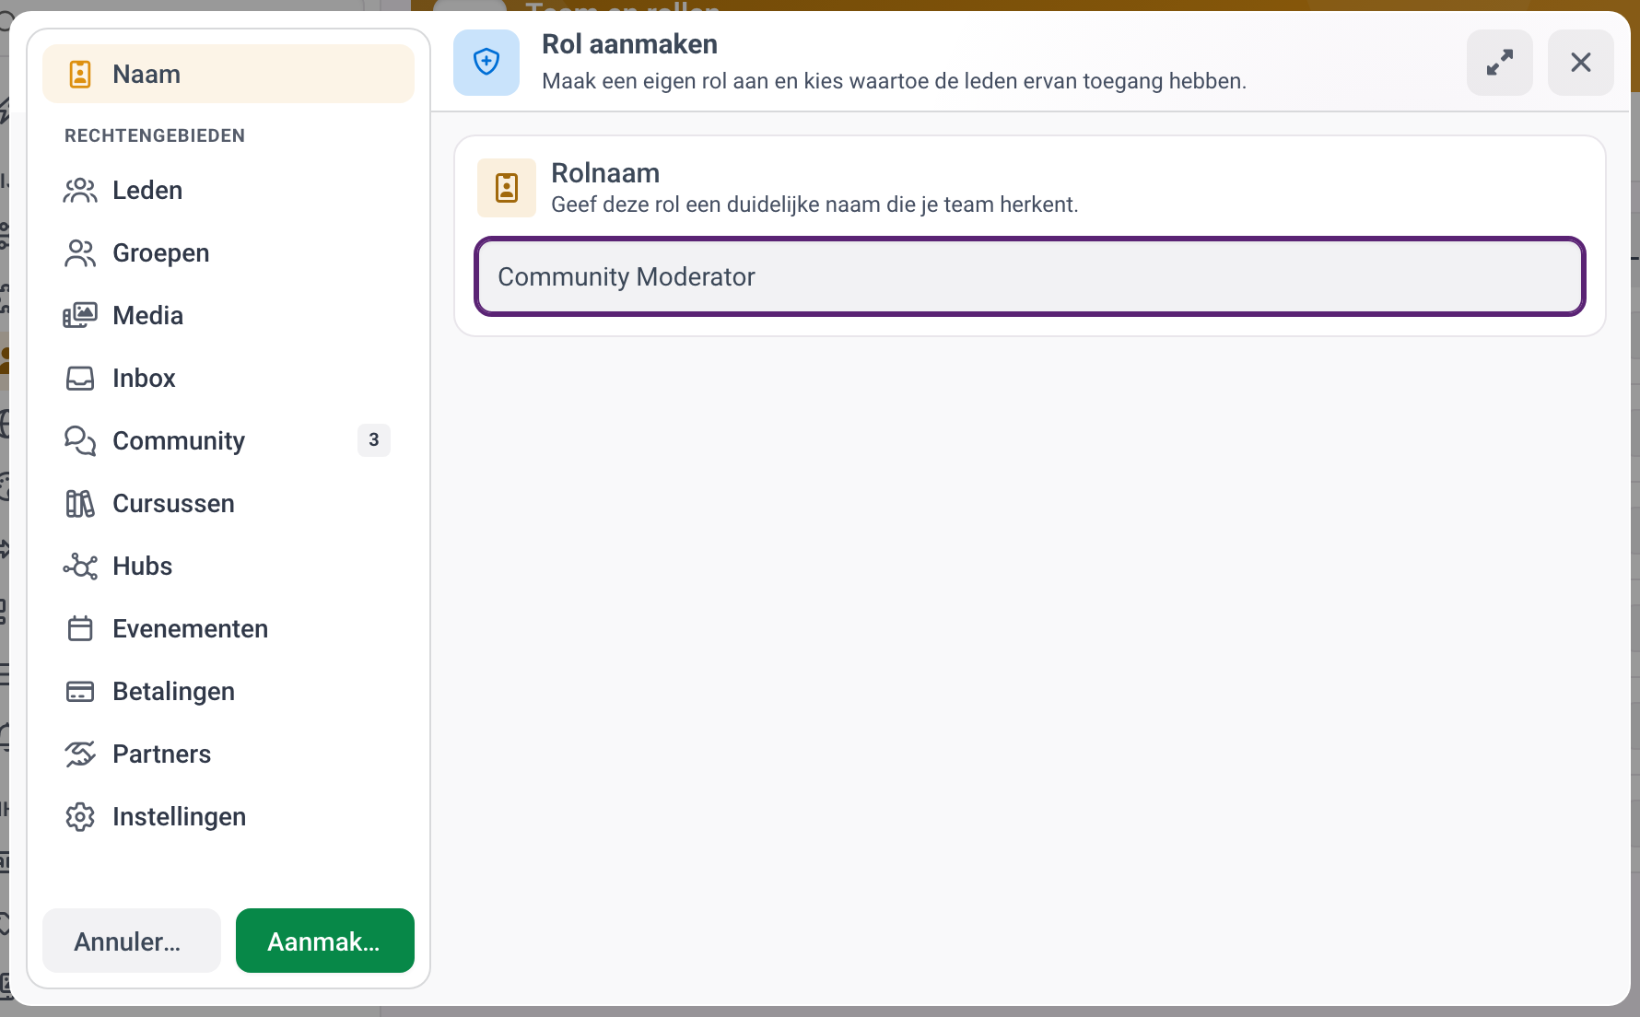Click the Rolnaam input field

1030,276
